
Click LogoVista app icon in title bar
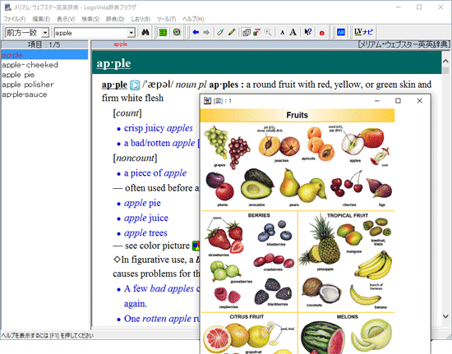coord(7,7)
